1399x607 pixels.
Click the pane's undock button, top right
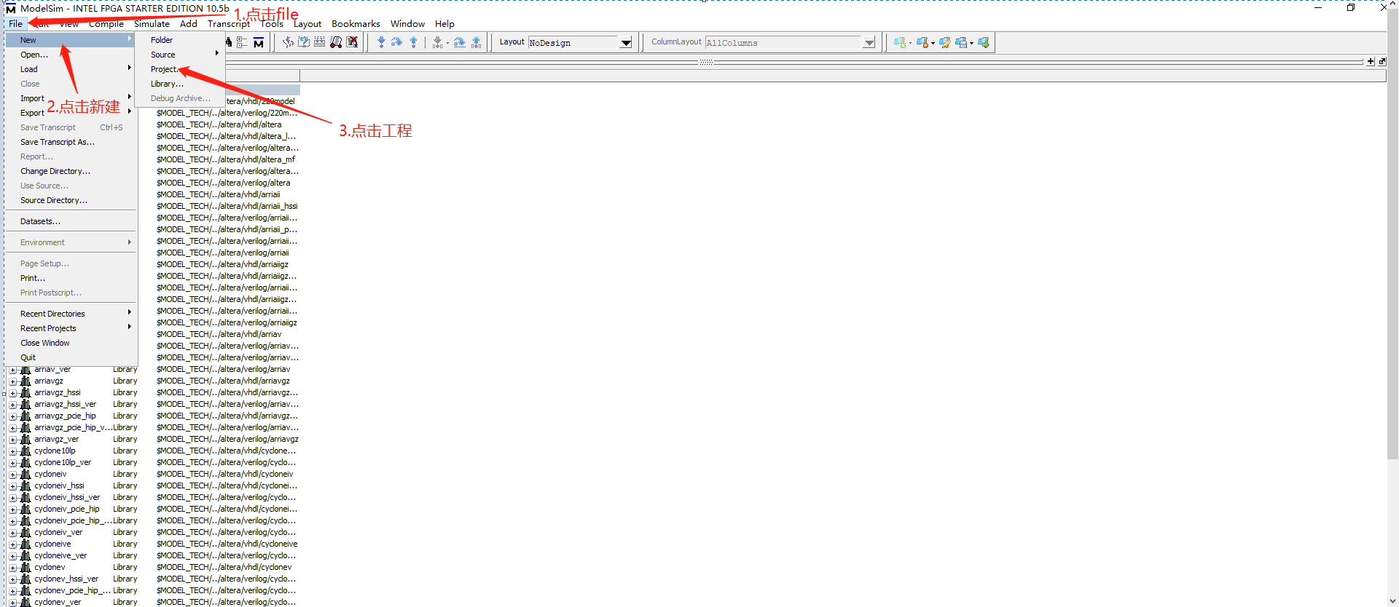click(x=1382, y=62)
